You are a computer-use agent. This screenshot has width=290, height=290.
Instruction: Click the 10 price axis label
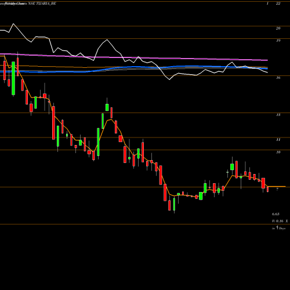(278, 152)
